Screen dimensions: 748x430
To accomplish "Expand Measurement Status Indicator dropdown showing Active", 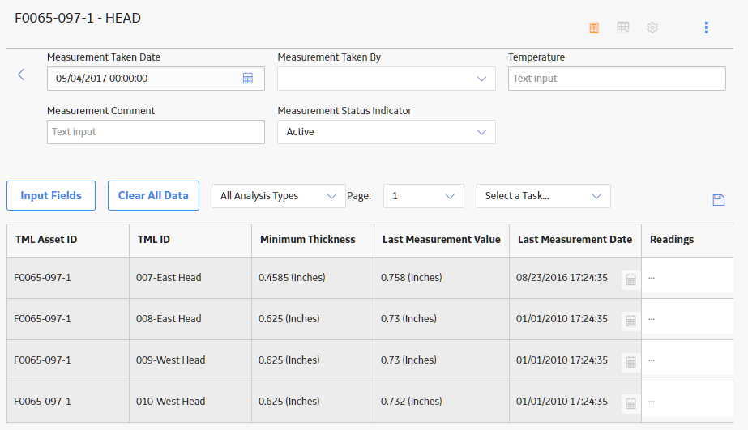I will coord(387,132).
